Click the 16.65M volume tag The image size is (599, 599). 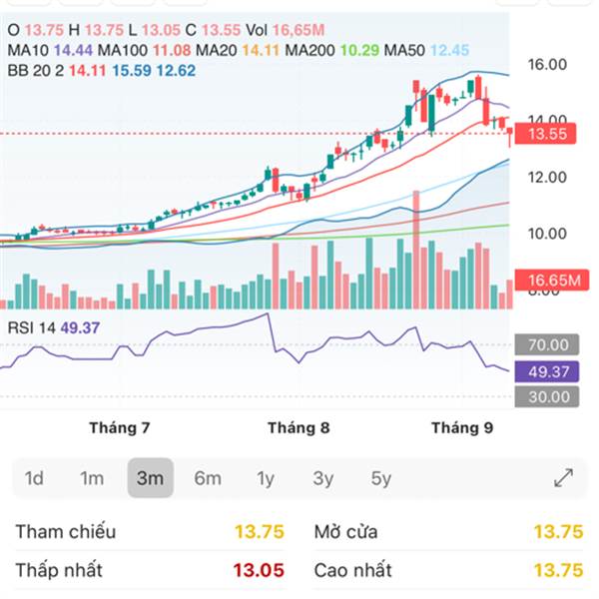(x=552, y=280)
